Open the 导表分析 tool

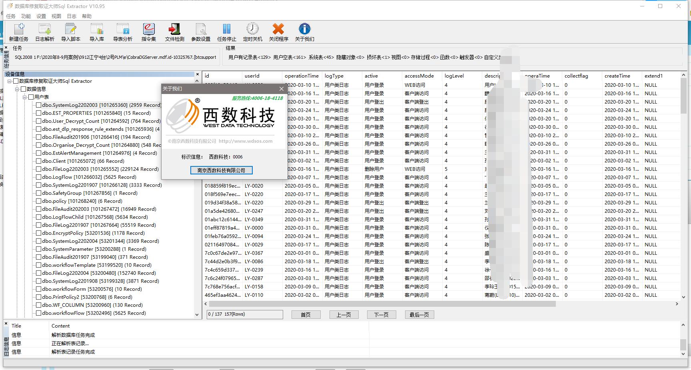pos(123,32)
